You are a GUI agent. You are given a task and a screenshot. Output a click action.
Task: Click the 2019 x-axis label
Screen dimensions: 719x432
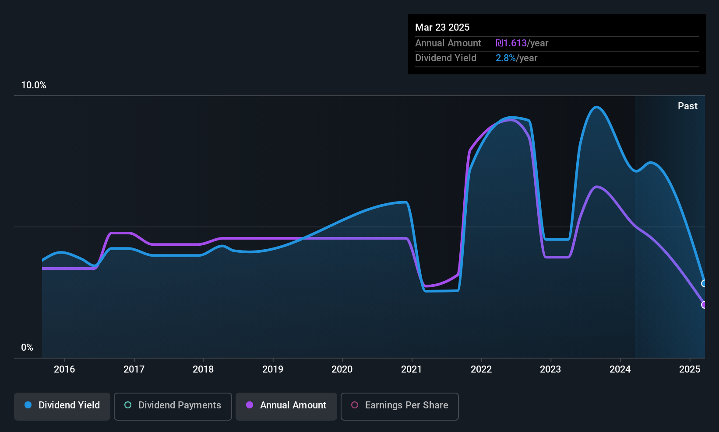273,369
